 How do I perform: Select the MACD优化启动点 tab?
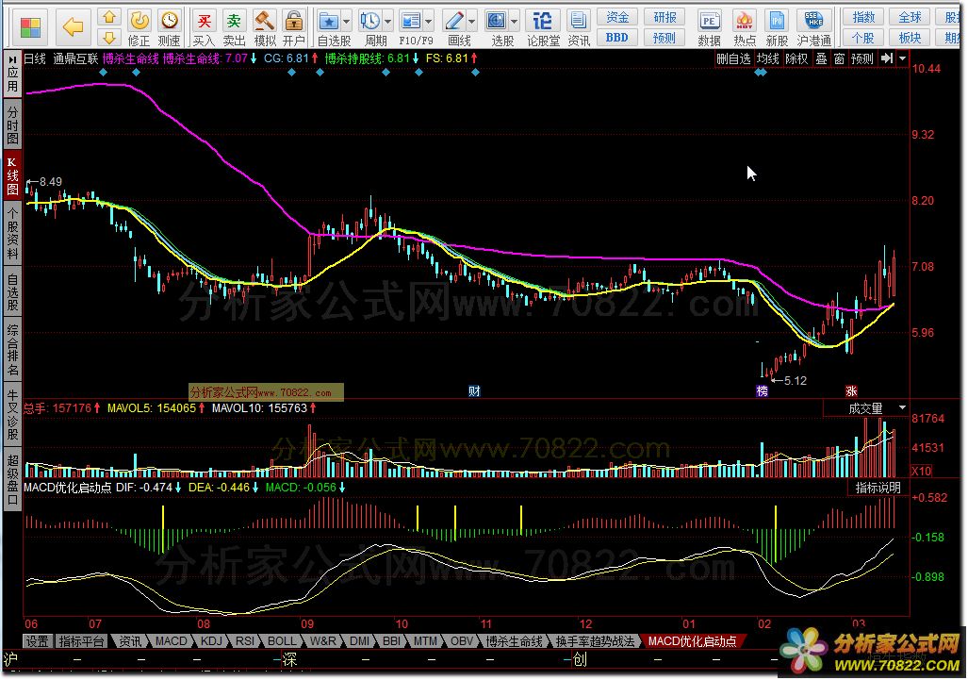coord(692,641)
